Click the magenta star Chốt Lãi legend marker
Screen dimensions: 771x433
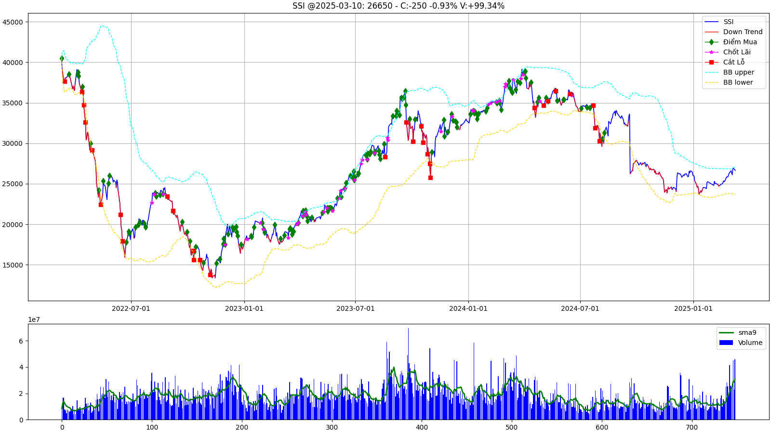click(711, 52)
